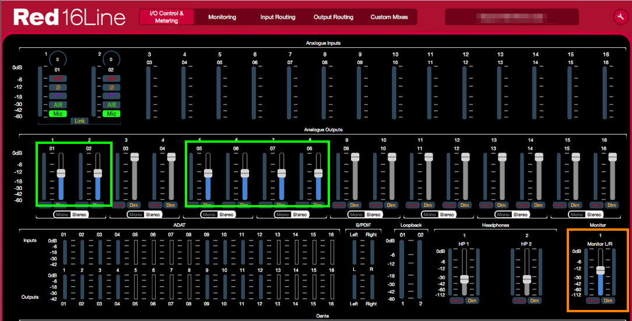Set analogue outputs 5-6 to Mono

tap(209, 214)
